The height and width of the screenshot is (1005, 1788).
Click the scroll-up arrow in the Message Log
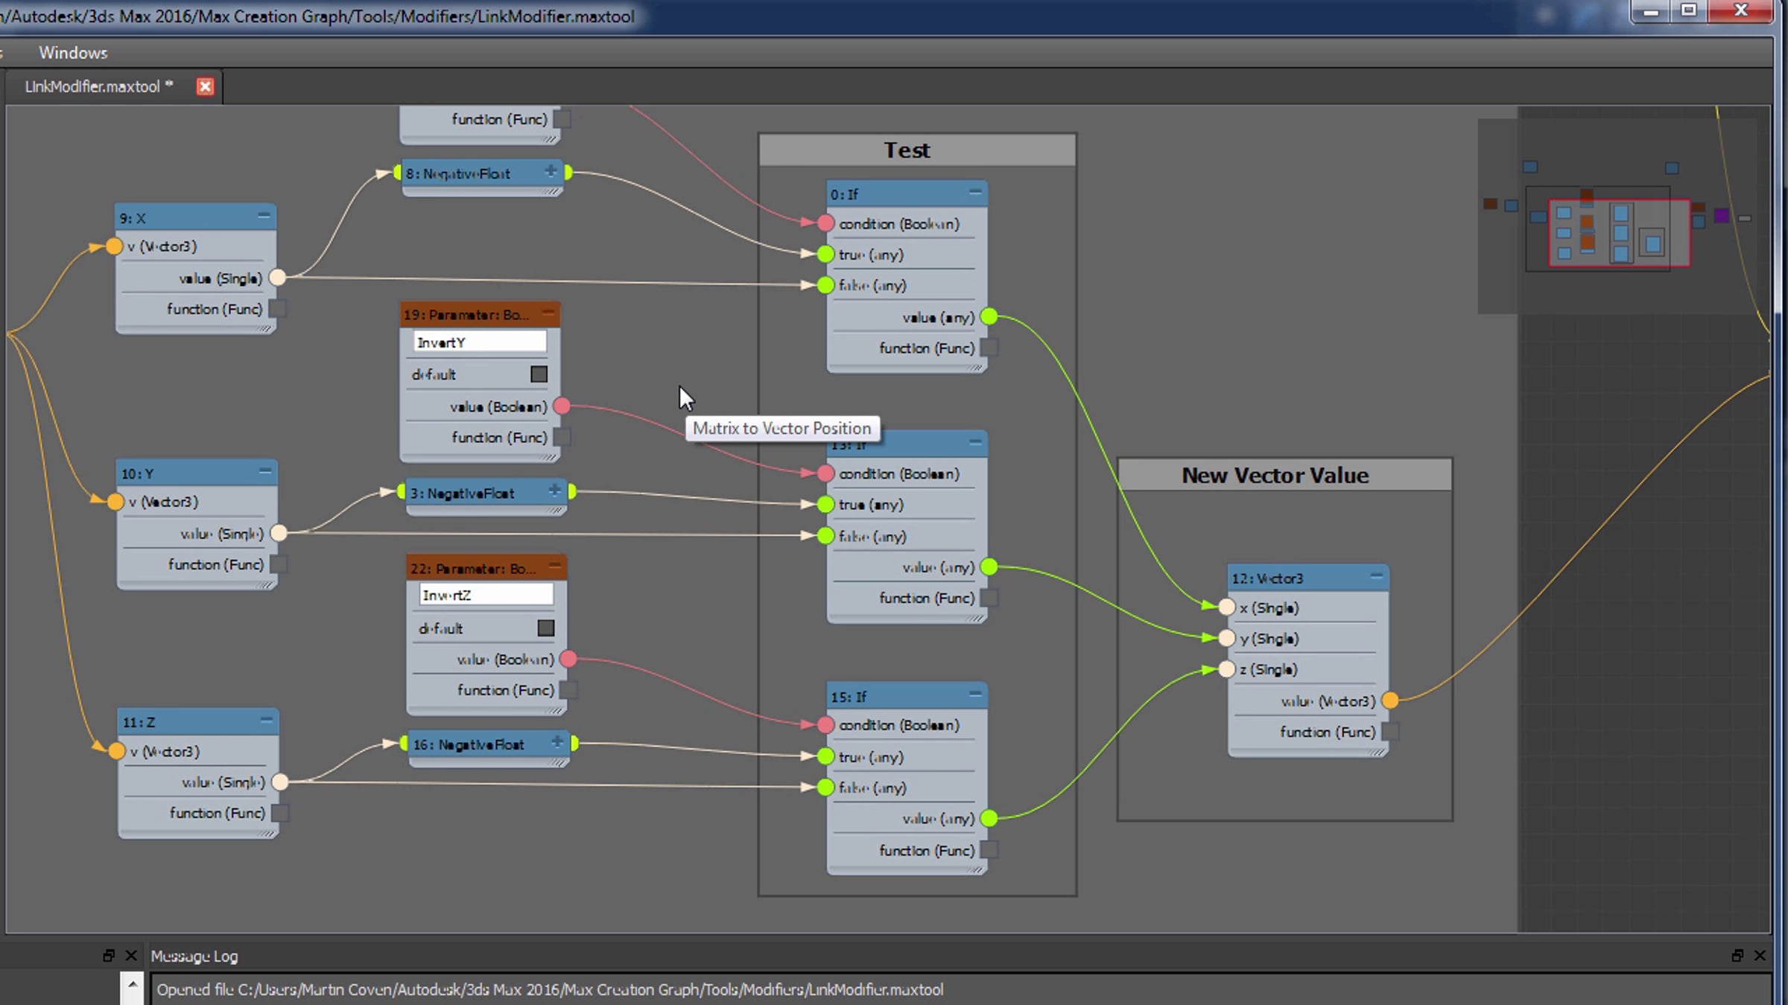pyautogui.click(x=132, y=984)
